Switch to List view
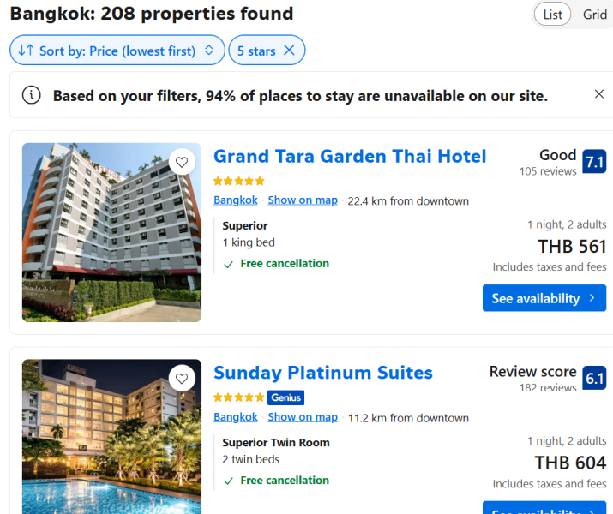This screenshot has height=514, width=613. click(552, 15)
